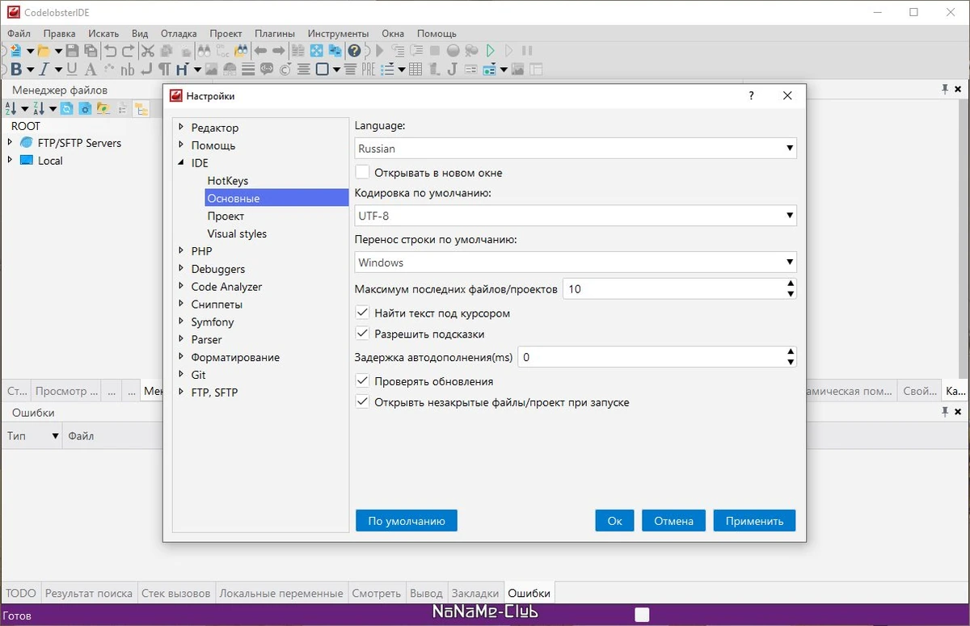Increase Максимум последних файлов with up arrow
The height and width of the screenshot is (626, 970).
(x=791, y=284)
